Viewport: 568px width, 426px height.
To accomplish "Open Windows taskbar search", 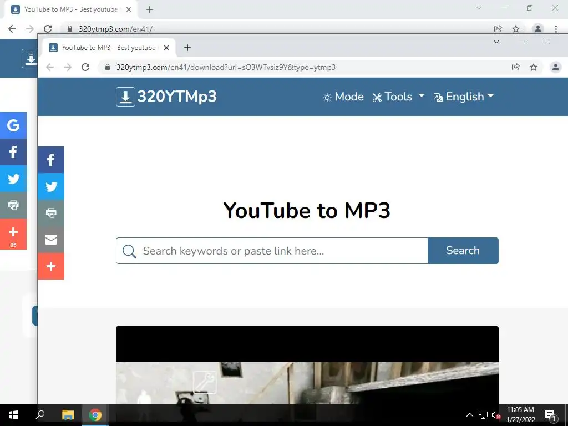I will click(40, 415).
